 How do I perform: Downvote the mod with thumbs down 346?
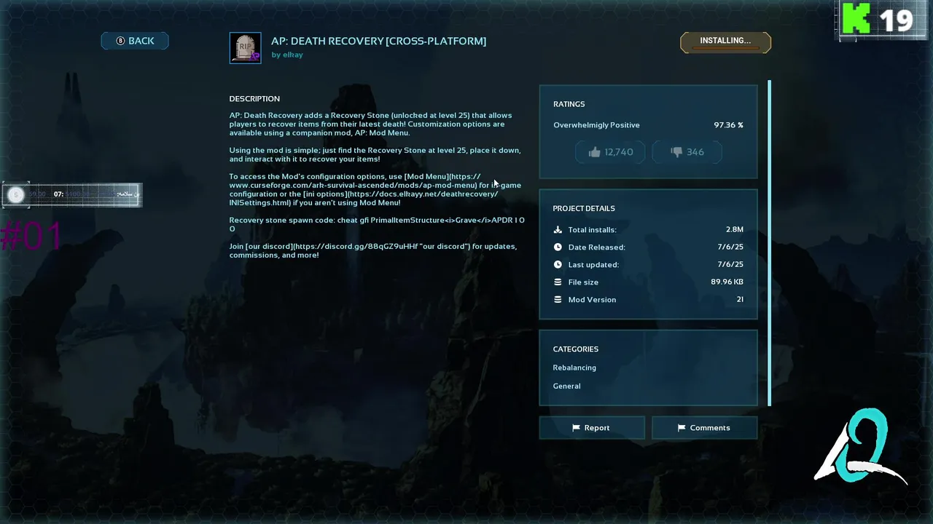click(x=687, y=152)
